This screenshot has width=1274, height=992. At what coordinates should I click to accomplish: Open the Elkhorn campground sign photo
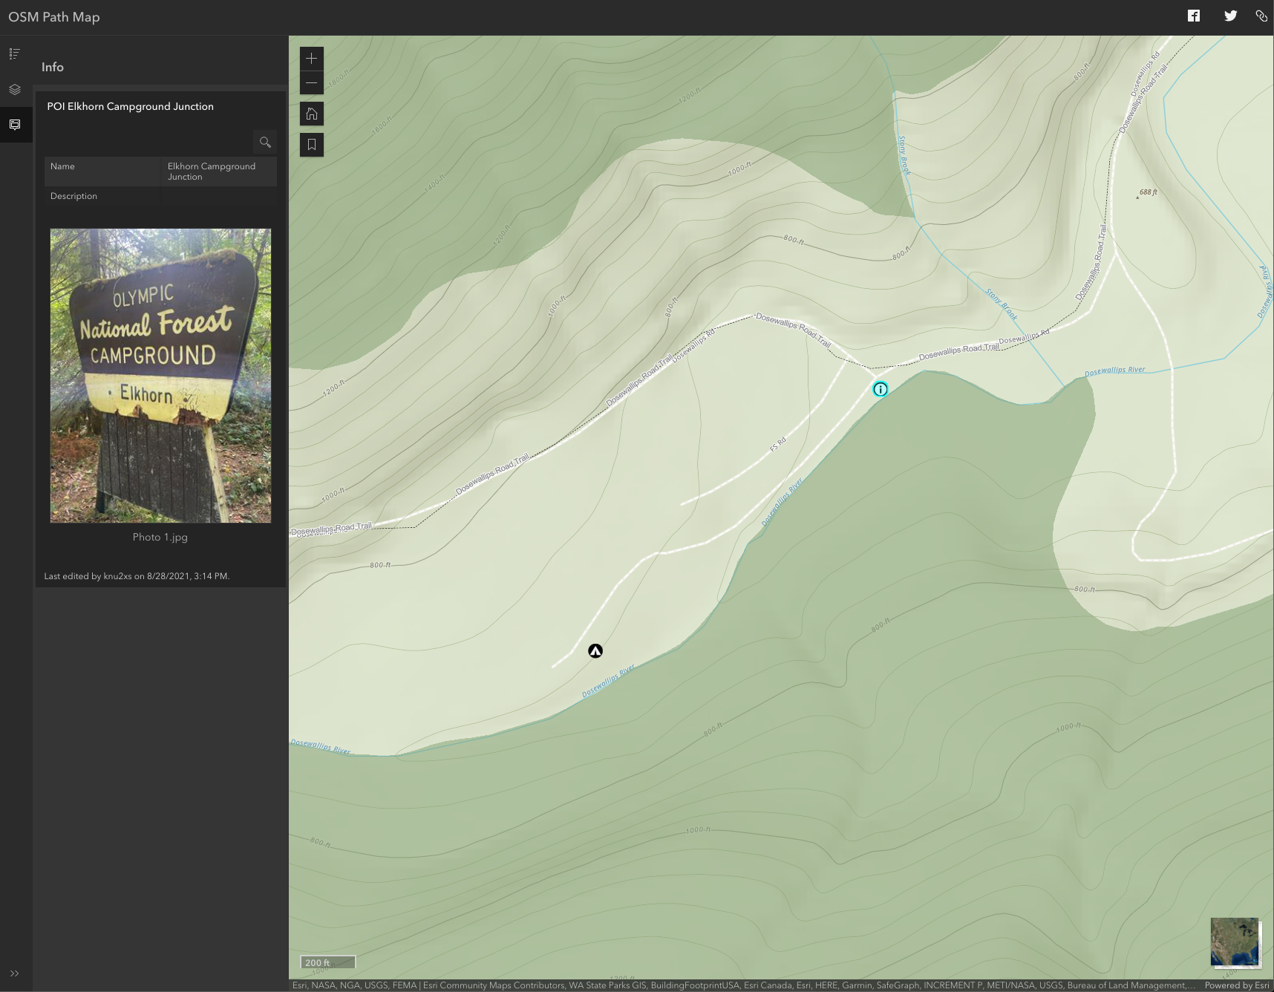160,375
